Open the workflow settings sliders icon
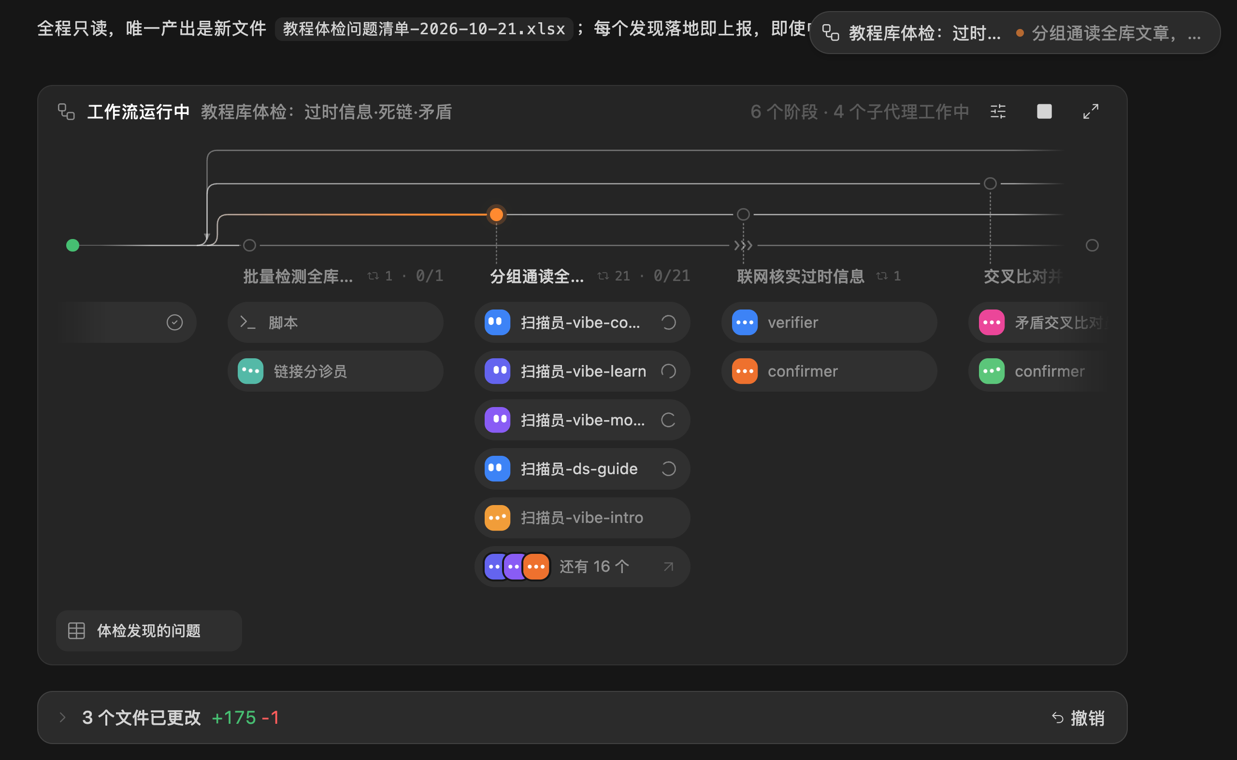Image resolution: width=1237 pixels, height=760 pixels. [998, 112]
